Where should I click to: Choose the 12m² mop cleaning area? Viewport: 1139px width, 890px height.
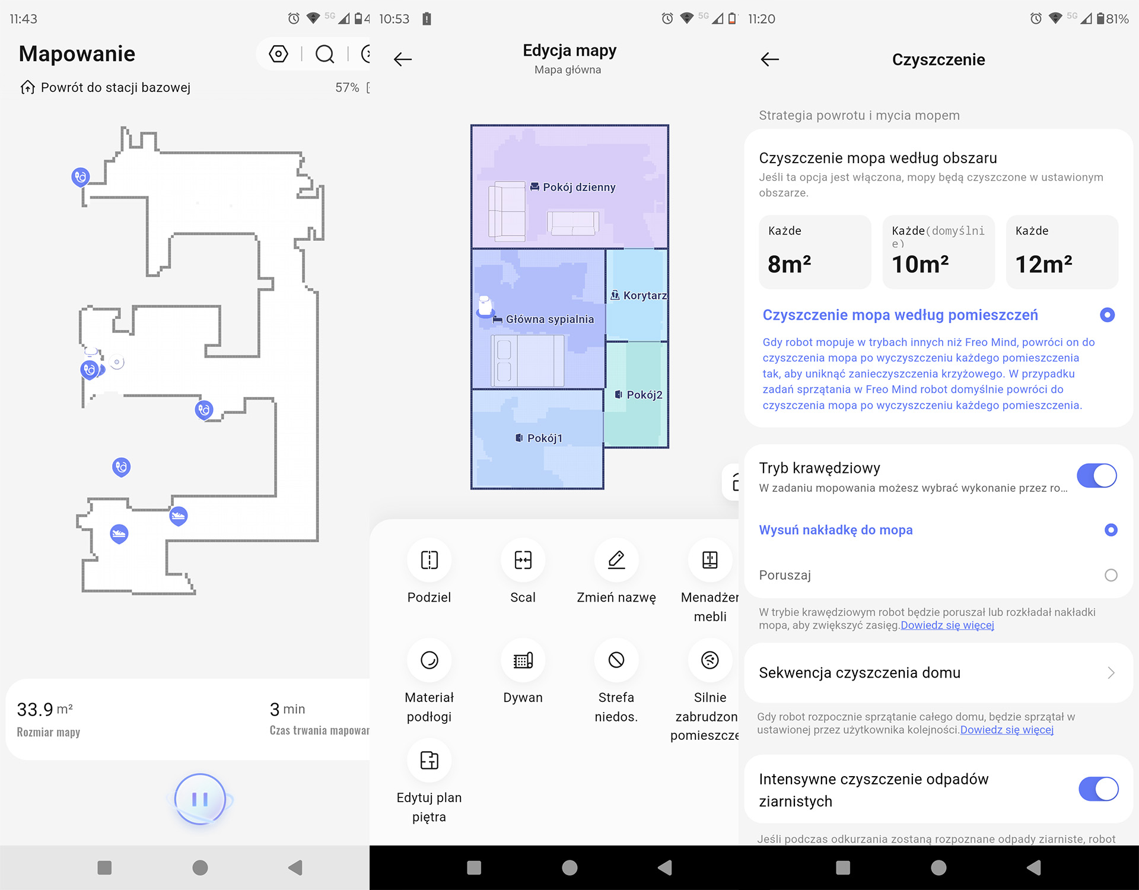pyautogui.click(x=1061, y=252)
